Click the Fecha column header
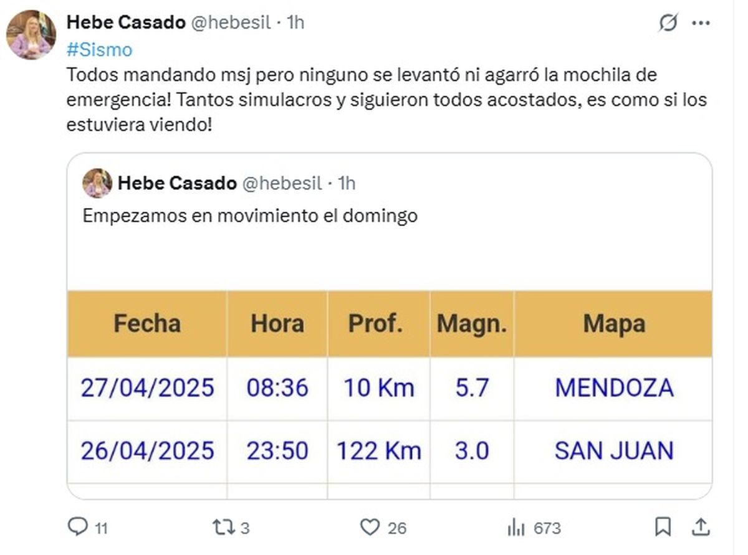The image size is (748, 555). click(147, 323)
